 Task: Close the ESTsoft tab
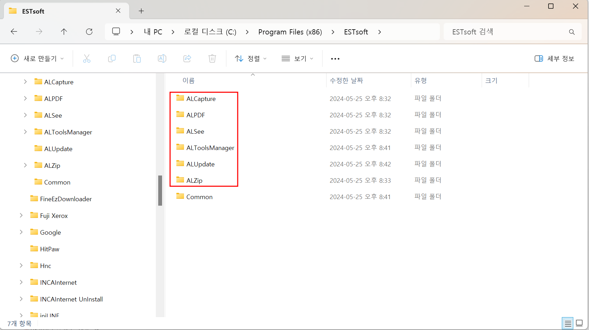pyautogui.click(x=118, y=11)
